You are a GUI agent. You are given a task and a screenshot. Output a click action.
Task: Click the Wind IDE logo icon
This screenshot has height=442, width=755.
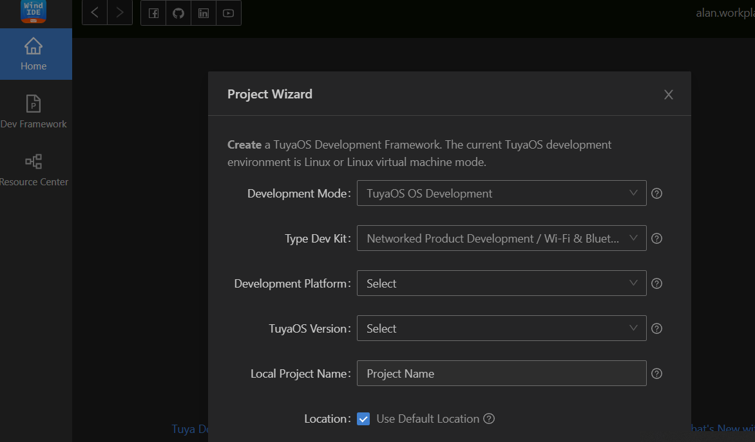pyautogui.click(x=33, y=11)
